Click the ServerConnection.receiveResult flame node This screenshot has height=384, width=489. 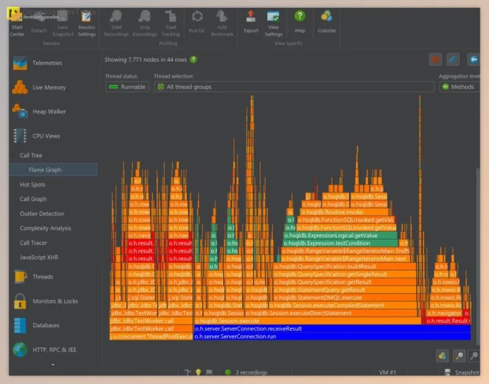[332, 329]
